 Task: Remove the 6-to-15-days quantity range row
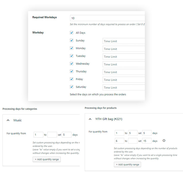tap(164, 141)
